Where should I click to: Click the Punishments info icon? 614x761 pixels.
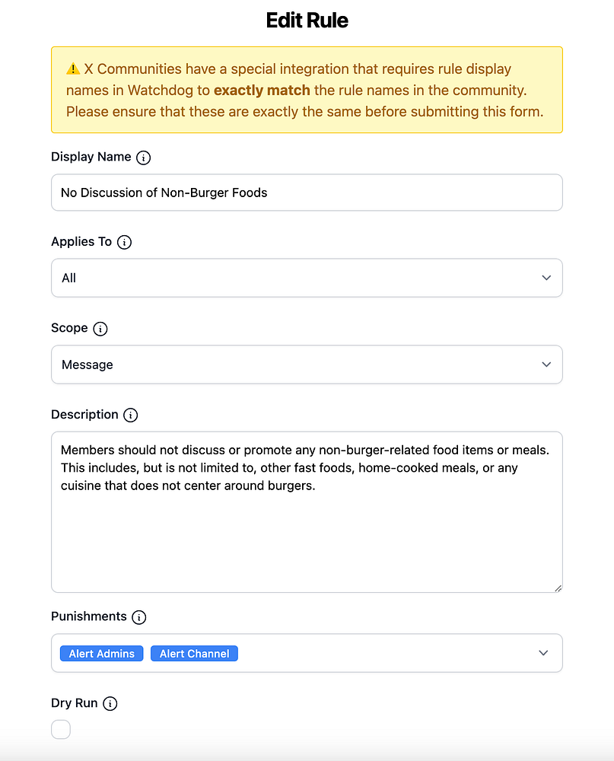click(x=138, y=617)
